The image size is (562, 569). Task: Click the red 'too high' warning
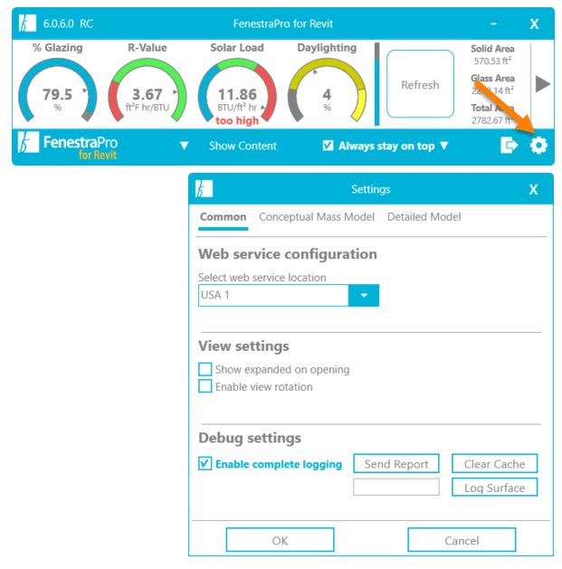pos(237,120)
